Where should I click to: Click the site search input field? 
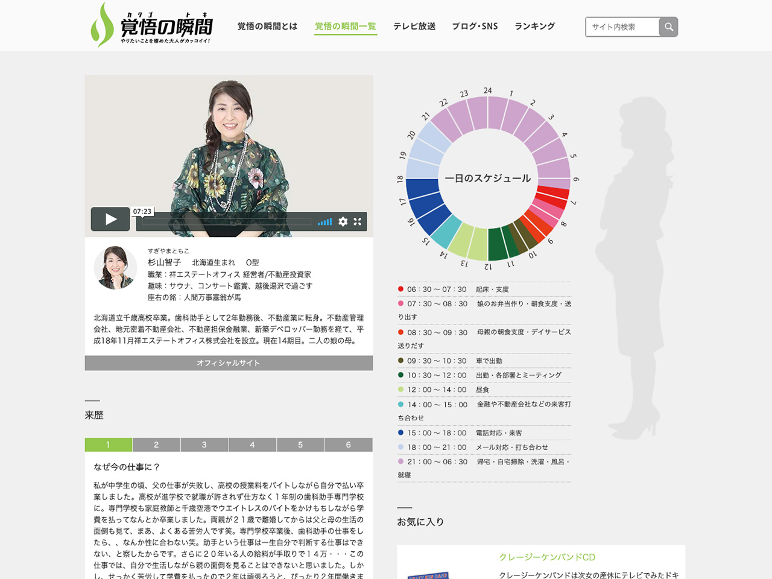(x=622, y=27)
